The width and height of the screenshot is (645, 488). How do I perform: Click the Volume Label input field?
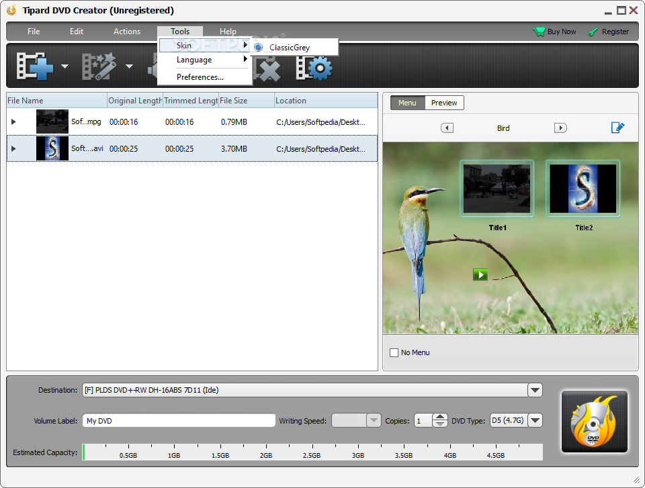pos(179,421)
